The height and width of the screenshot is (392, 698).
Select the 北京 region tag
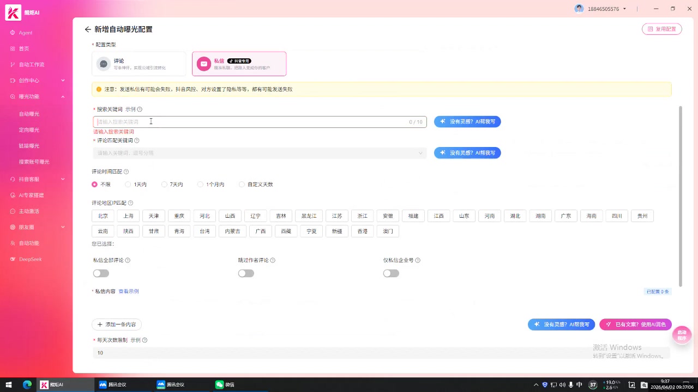103,216
